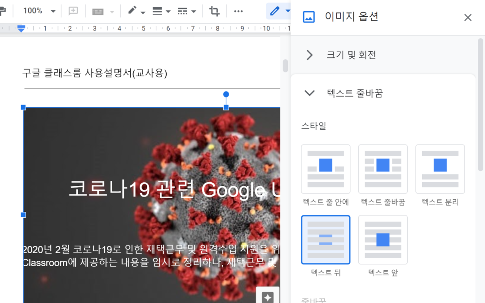Choose the 텍스트 뒤 wrap style

point(326,240)
